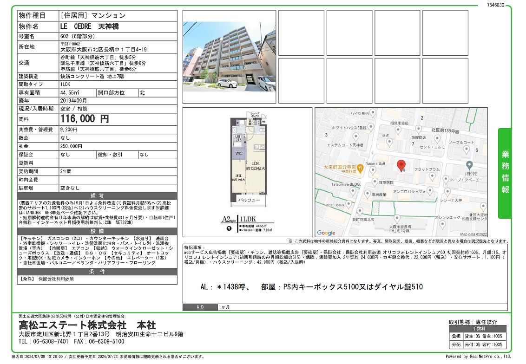Click structure 鉄筋コンクリート造 地上7階
Image resolution: width=526 pixels, height=364 pixels.
(92, 77)
